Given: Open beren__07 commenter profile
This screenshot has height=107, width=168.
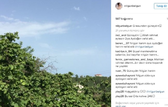Looking at the screenshot, I should pyautogui.click(x=122, y=43).
